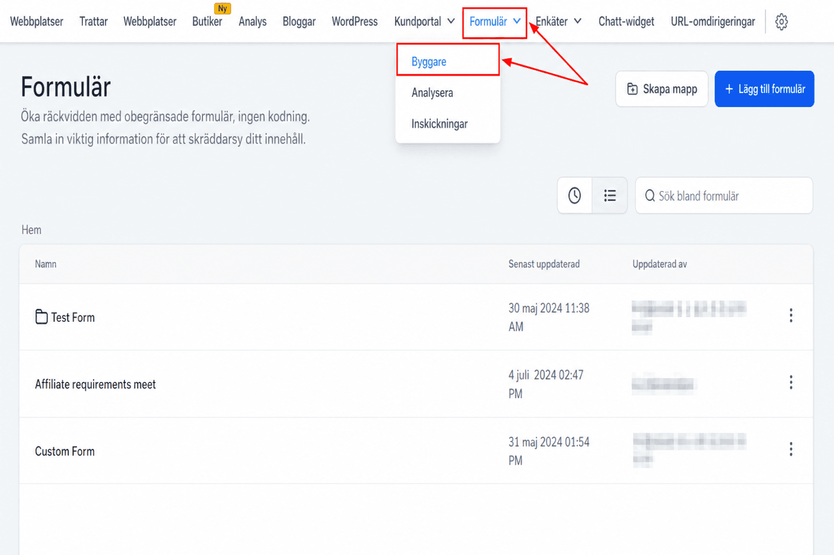Click the Skapa mapp button
The width and height of the screenshot is (834, 555).
click(x=662, y=89)
